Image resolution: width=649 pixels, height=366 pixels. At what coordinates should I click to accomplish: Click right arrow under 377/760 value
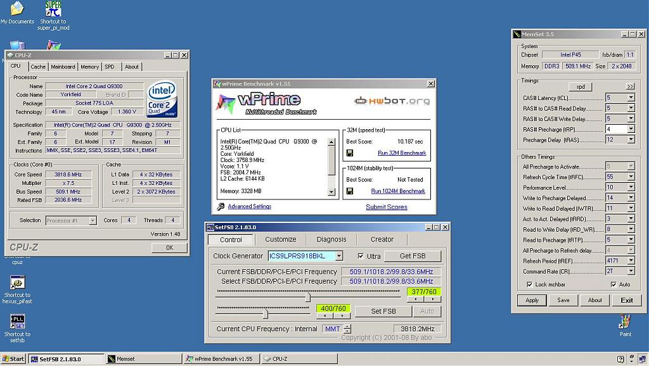pyautogui.click(x=433, y=299)
